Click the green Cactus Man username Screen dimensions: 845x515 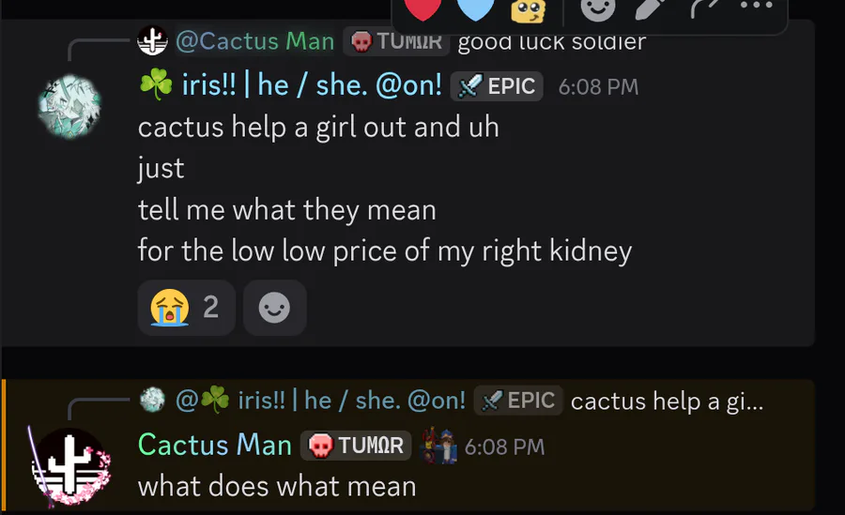tap(214, 445)
